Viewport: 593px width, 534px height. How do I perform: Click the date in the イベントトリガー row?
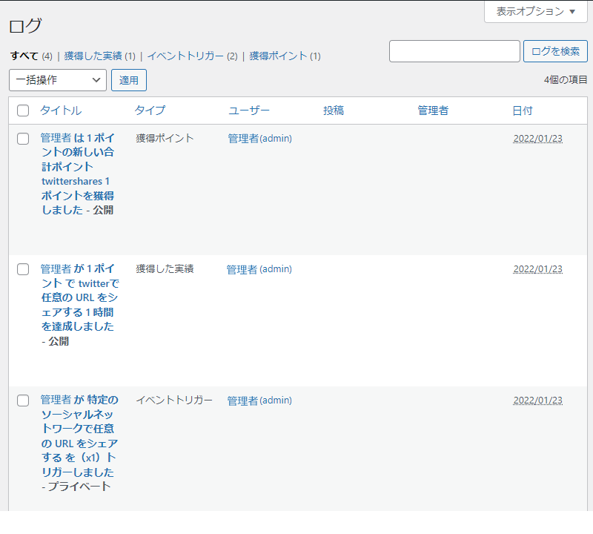[x=538, y=400]
